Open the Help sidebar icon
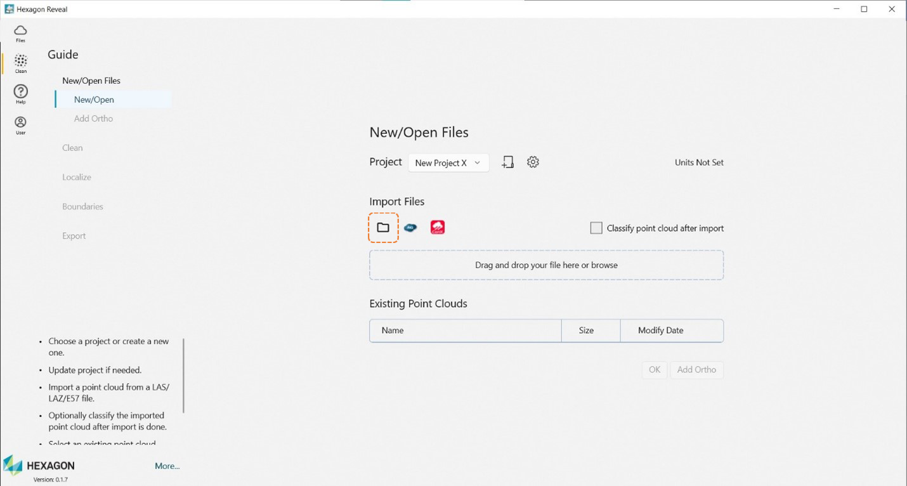The width and height of the screenshot is (907, 486). pyautogui.click(x=20, y=95)
